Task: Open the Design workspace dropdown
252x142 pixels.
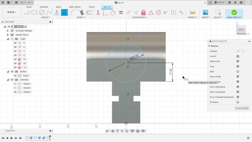Action: [x=11, y=12]
